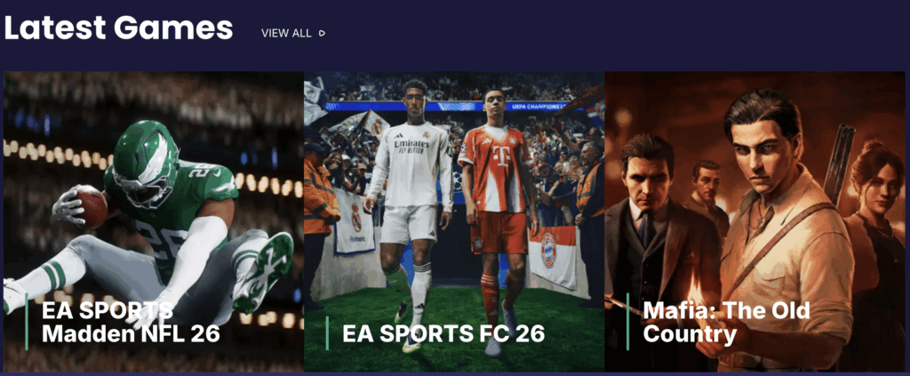Click the green helmet on Madden card
The width and height of the screenshot is (910, 376).
147,163
